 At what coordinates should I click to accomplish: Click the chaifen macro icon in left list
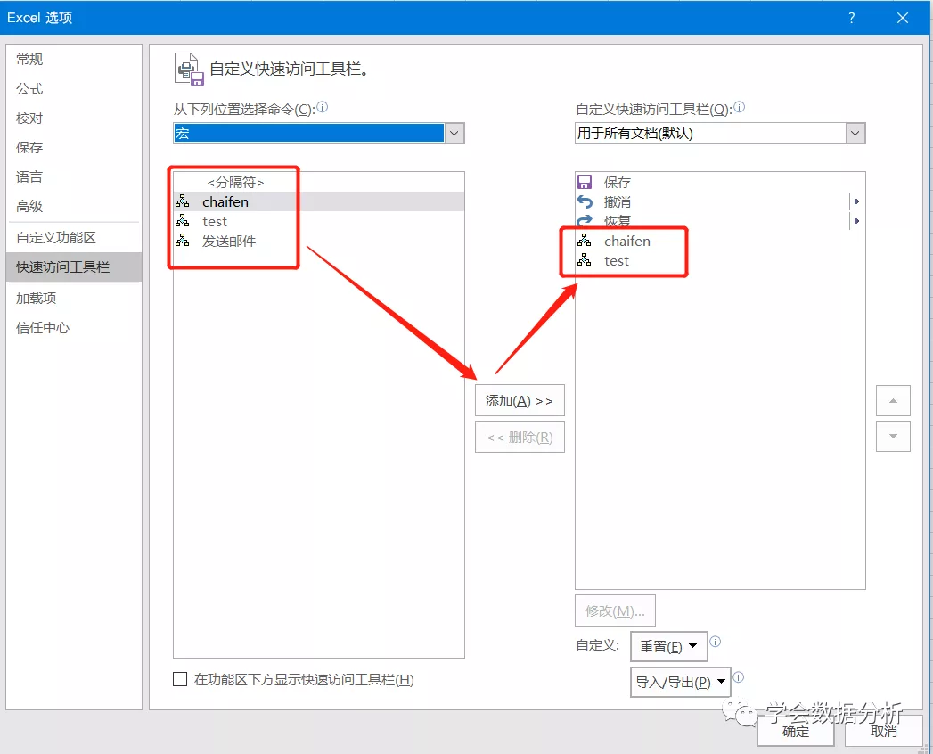coord(182,201)
